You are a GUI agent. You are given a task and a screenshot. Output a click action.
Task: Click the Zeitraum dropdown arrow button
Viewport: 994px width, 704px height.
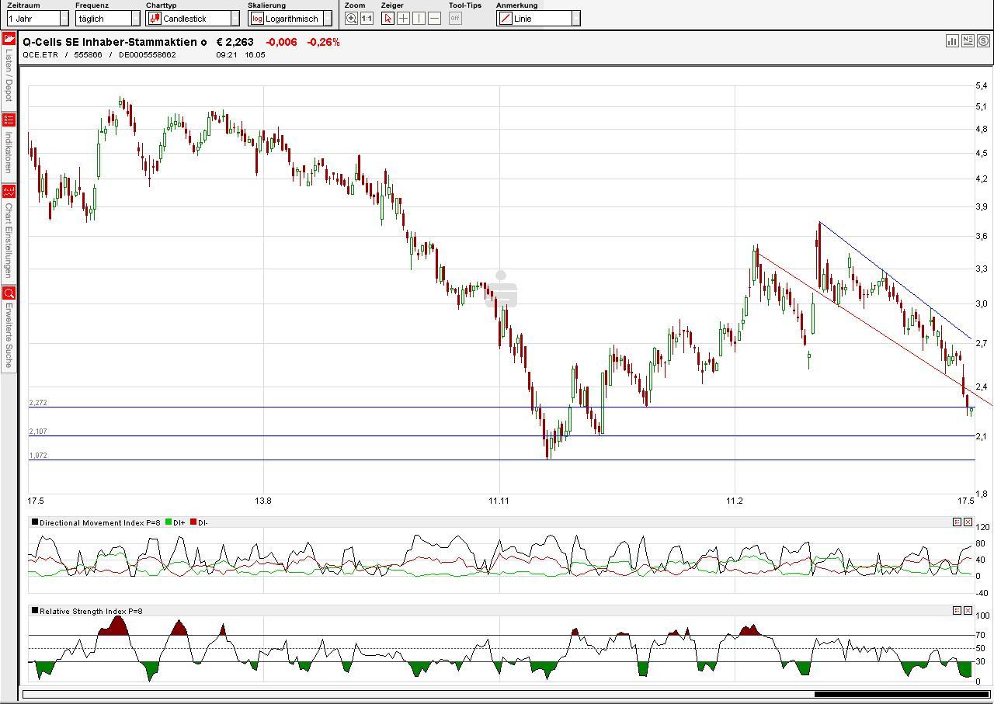point(64,19)
